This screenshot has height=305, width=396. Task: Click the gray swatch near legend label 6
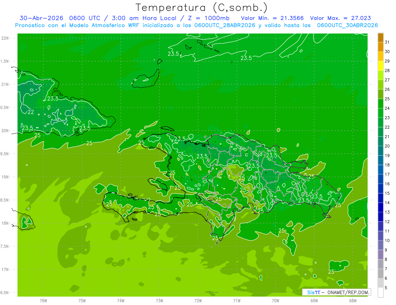[380, 274]
